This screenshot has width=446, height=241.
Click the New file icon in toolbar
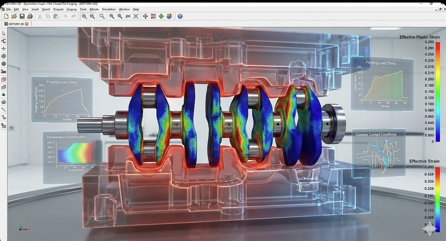pos(6,16)
